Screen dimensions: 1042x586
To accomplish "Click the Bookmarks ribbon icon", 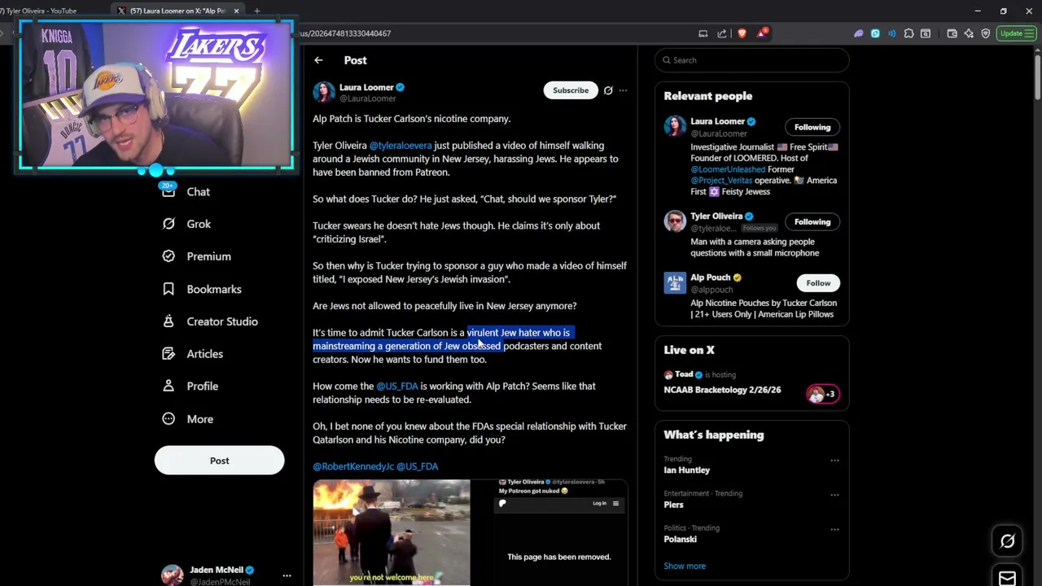I will click(x=169, y=289).
